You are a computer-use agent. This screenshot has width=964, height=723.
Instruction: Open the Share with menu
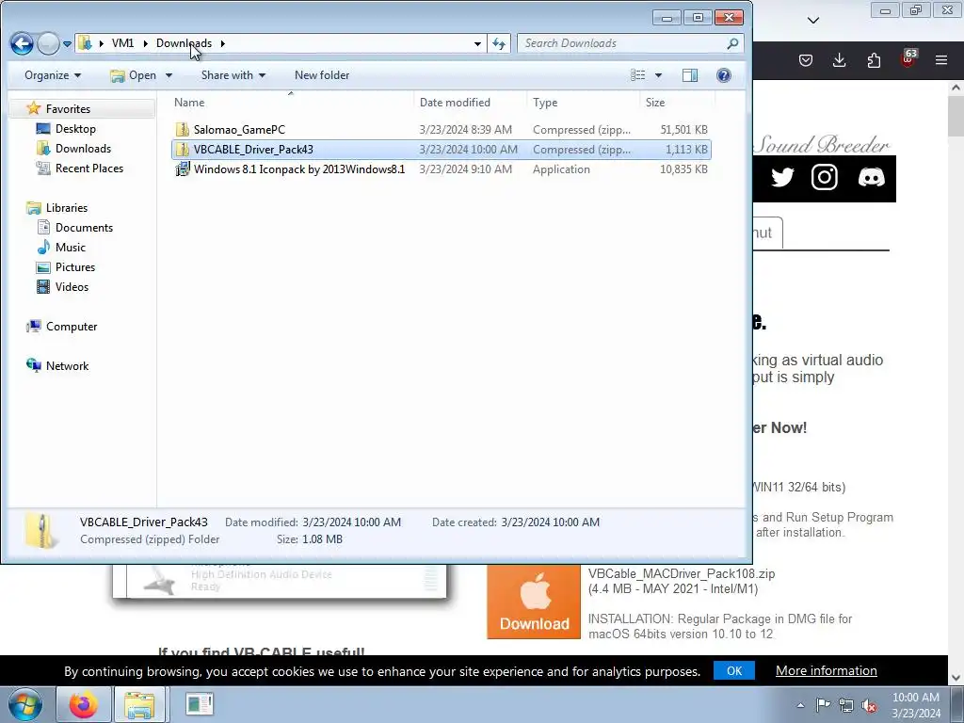point(233,75)
